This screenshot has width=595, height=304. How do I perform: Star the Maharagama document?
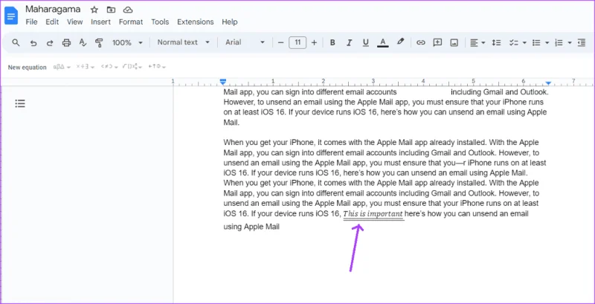(x=94, y=10)
